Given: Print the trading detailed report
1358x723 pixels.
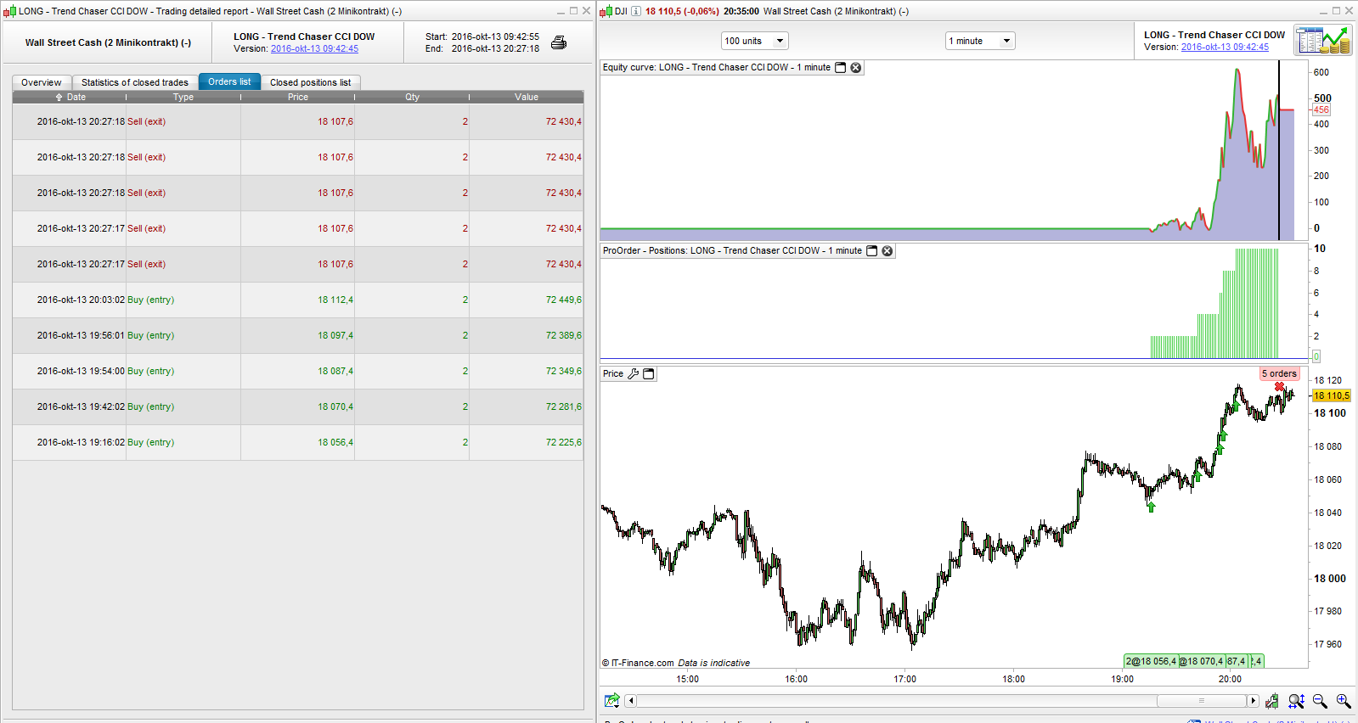Looking at the screenshot, I should point(559,42).
